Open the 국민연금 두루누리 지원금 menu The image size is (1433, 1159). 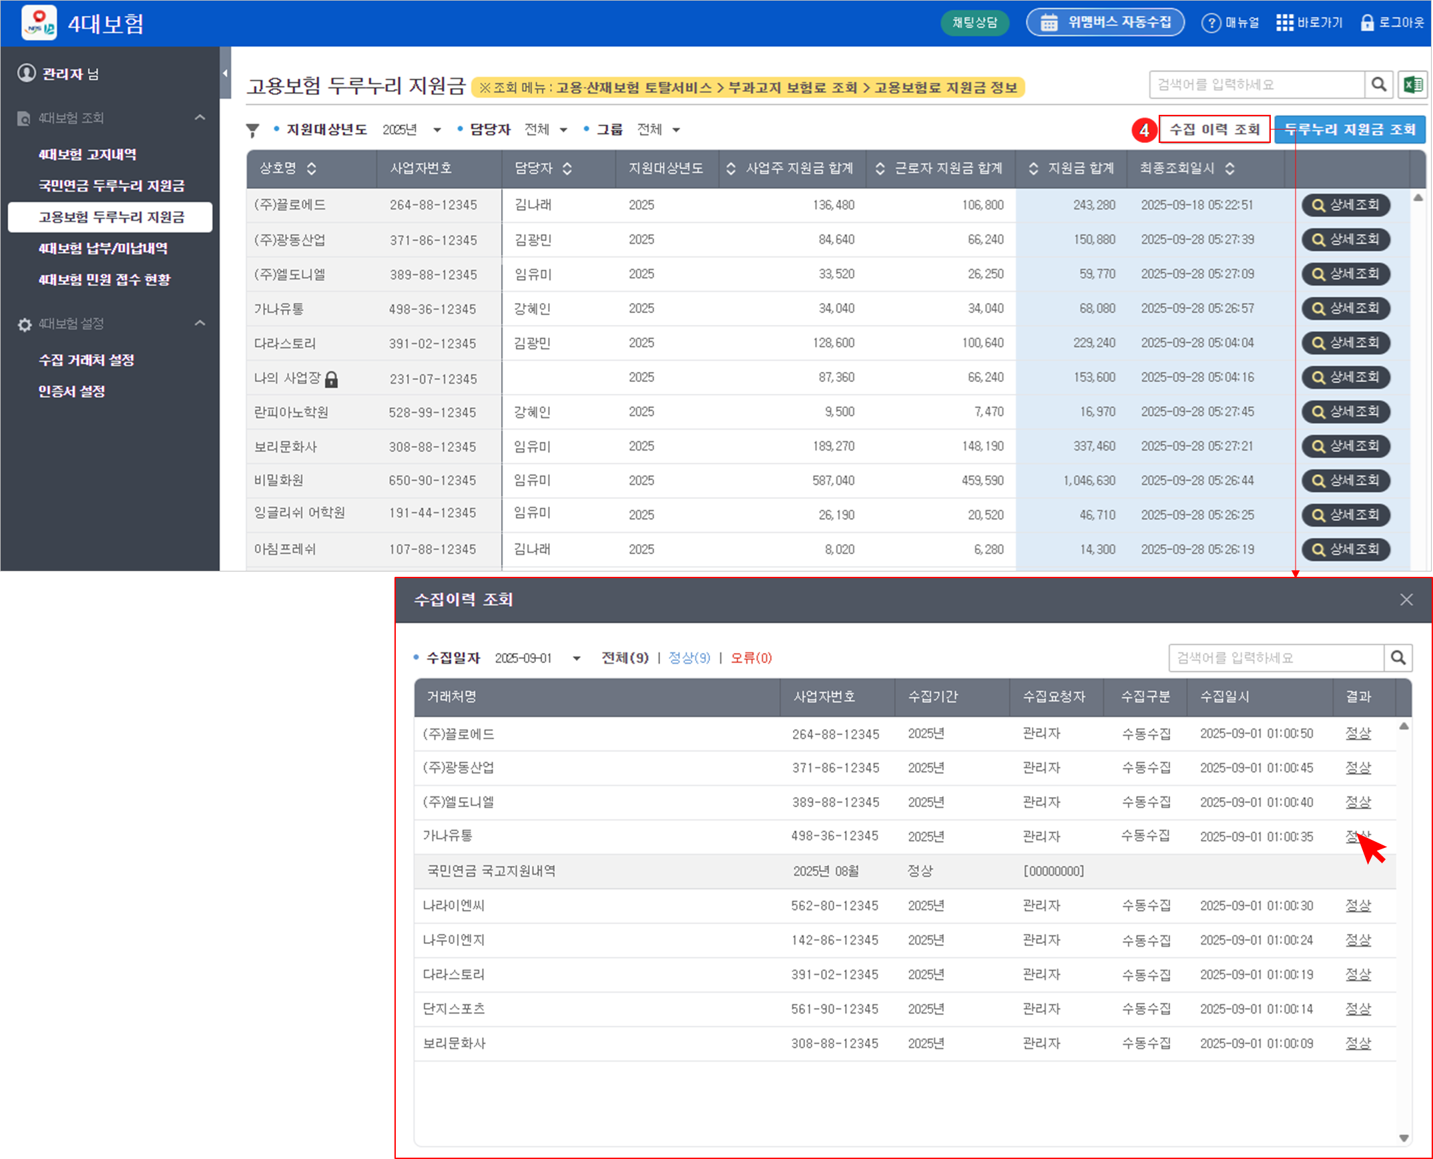coord(111,186)
